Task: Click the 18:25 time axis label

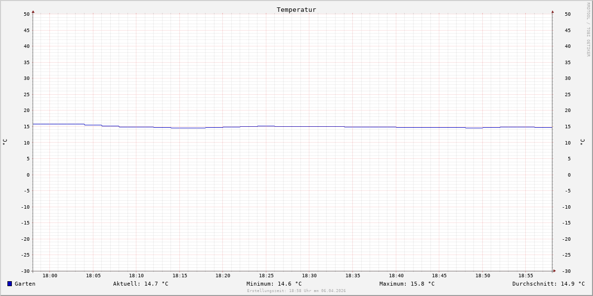Action: coord(266,275)
